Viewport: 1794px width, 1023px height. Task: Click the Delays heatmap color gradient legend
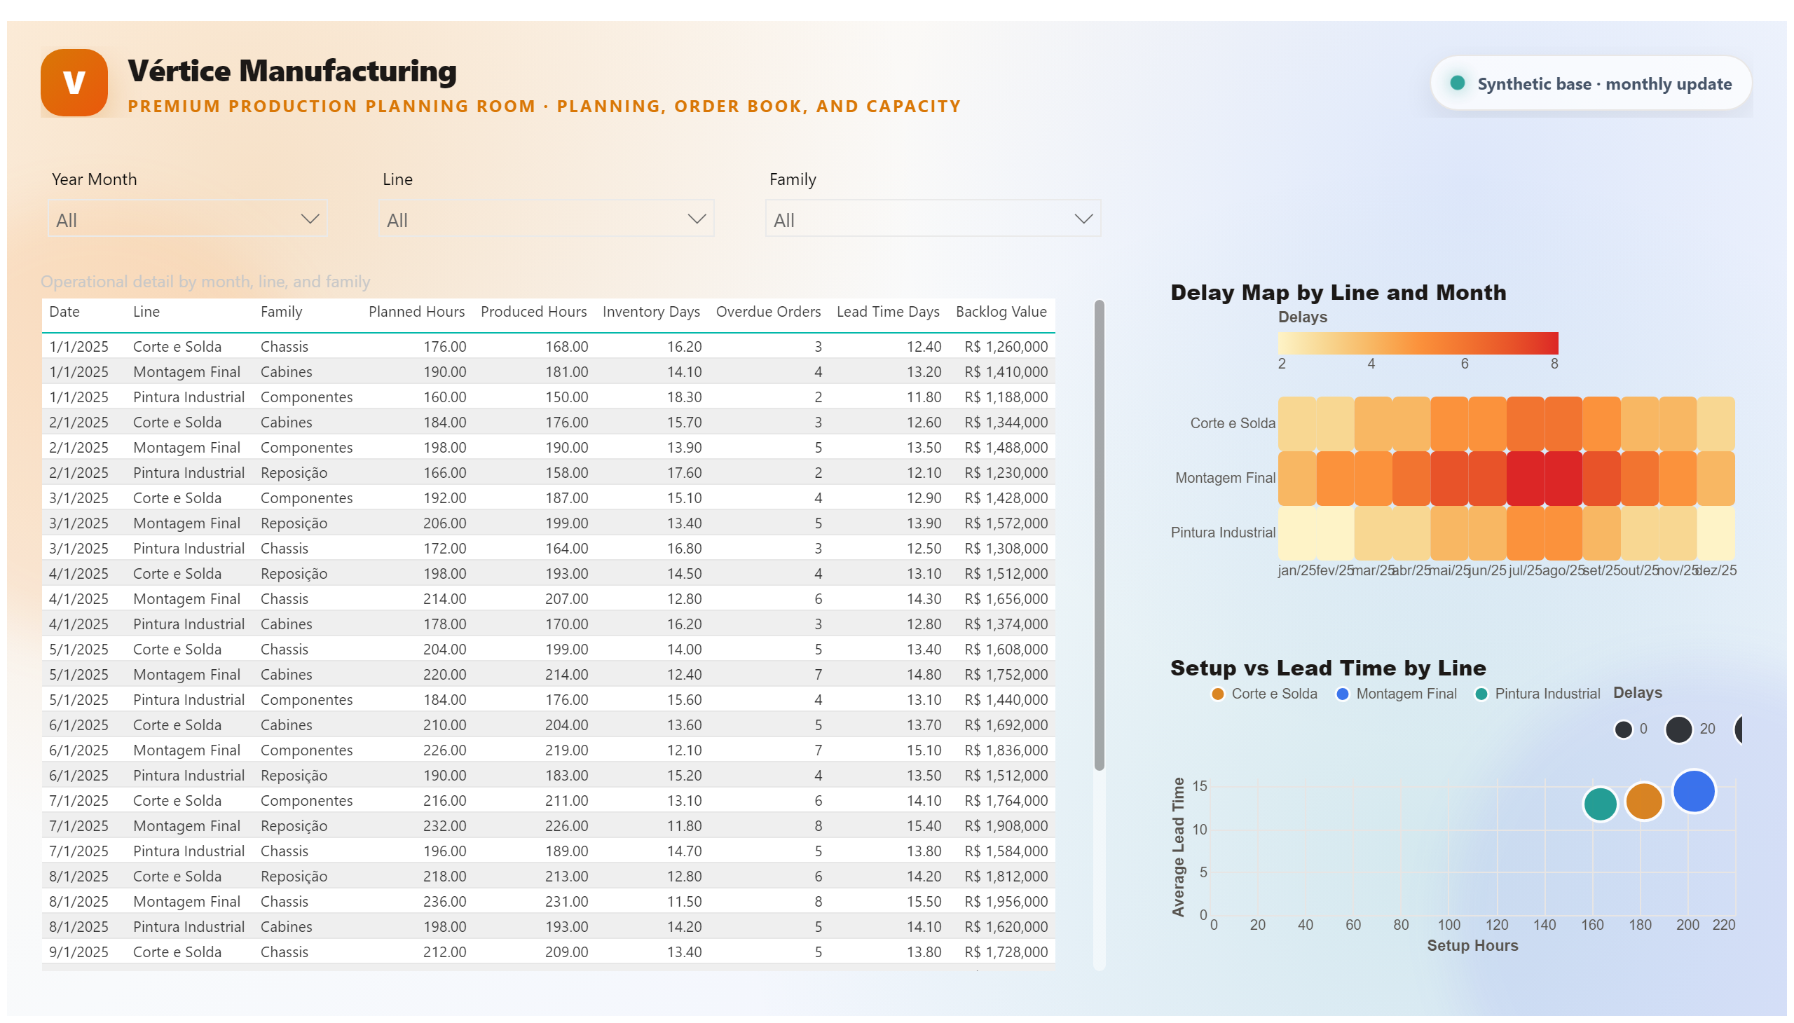1418,343
